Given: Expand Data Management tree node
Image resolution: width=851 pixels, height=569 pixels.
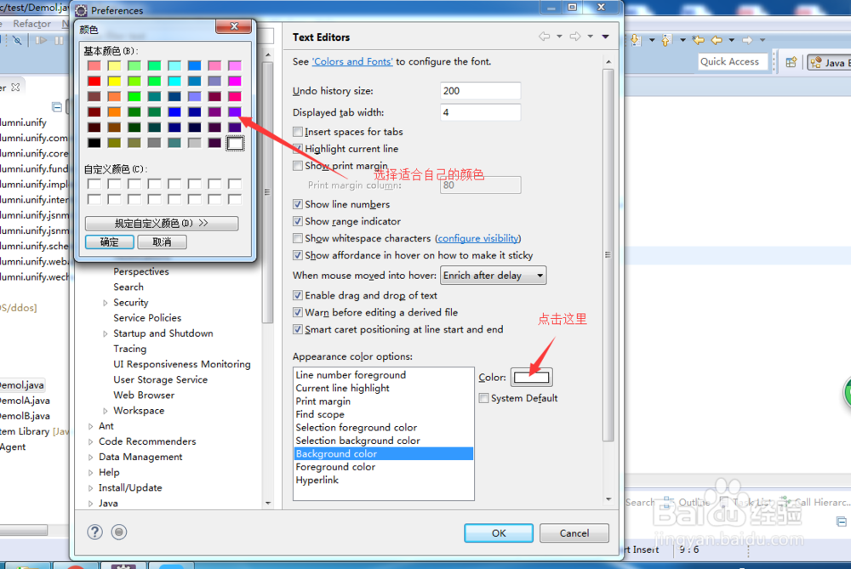Looking at the screenshot, I should (x=91, y=458).
